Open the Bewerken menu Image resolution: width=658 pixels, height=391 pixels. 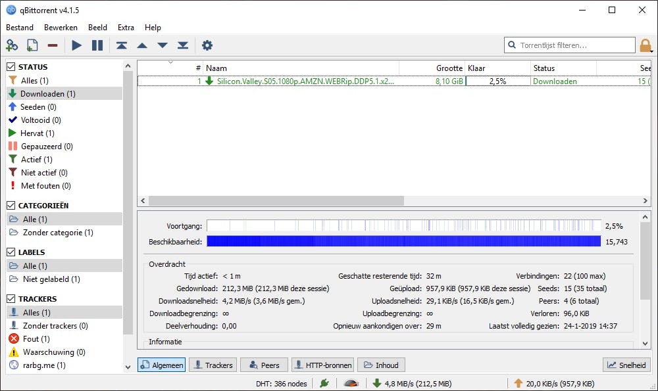[61, 27]
